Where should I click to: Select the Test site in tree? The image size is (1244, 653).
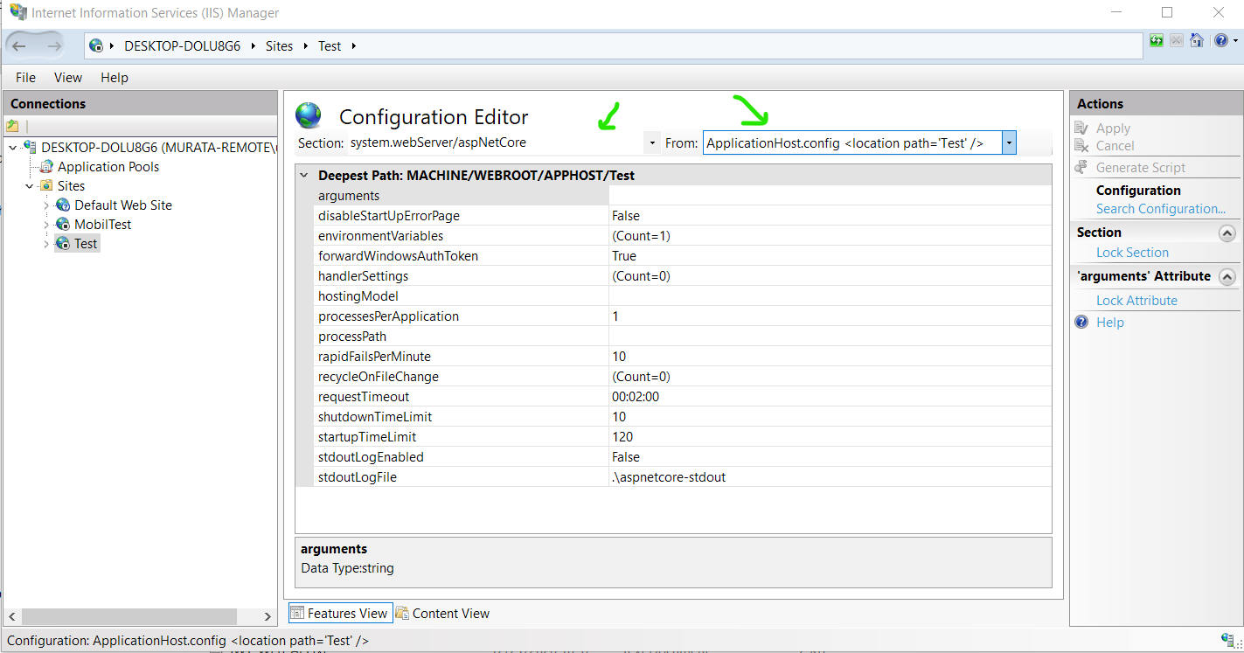86,243
